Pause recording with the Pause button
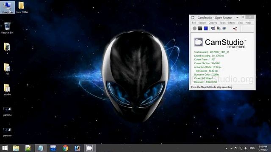The height and width of the screenshot is (152, 271). pyautogui.click(x=200, y=28)
